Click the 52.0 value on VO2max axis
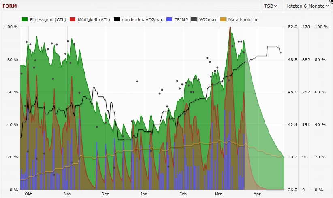 click(292, 27)
